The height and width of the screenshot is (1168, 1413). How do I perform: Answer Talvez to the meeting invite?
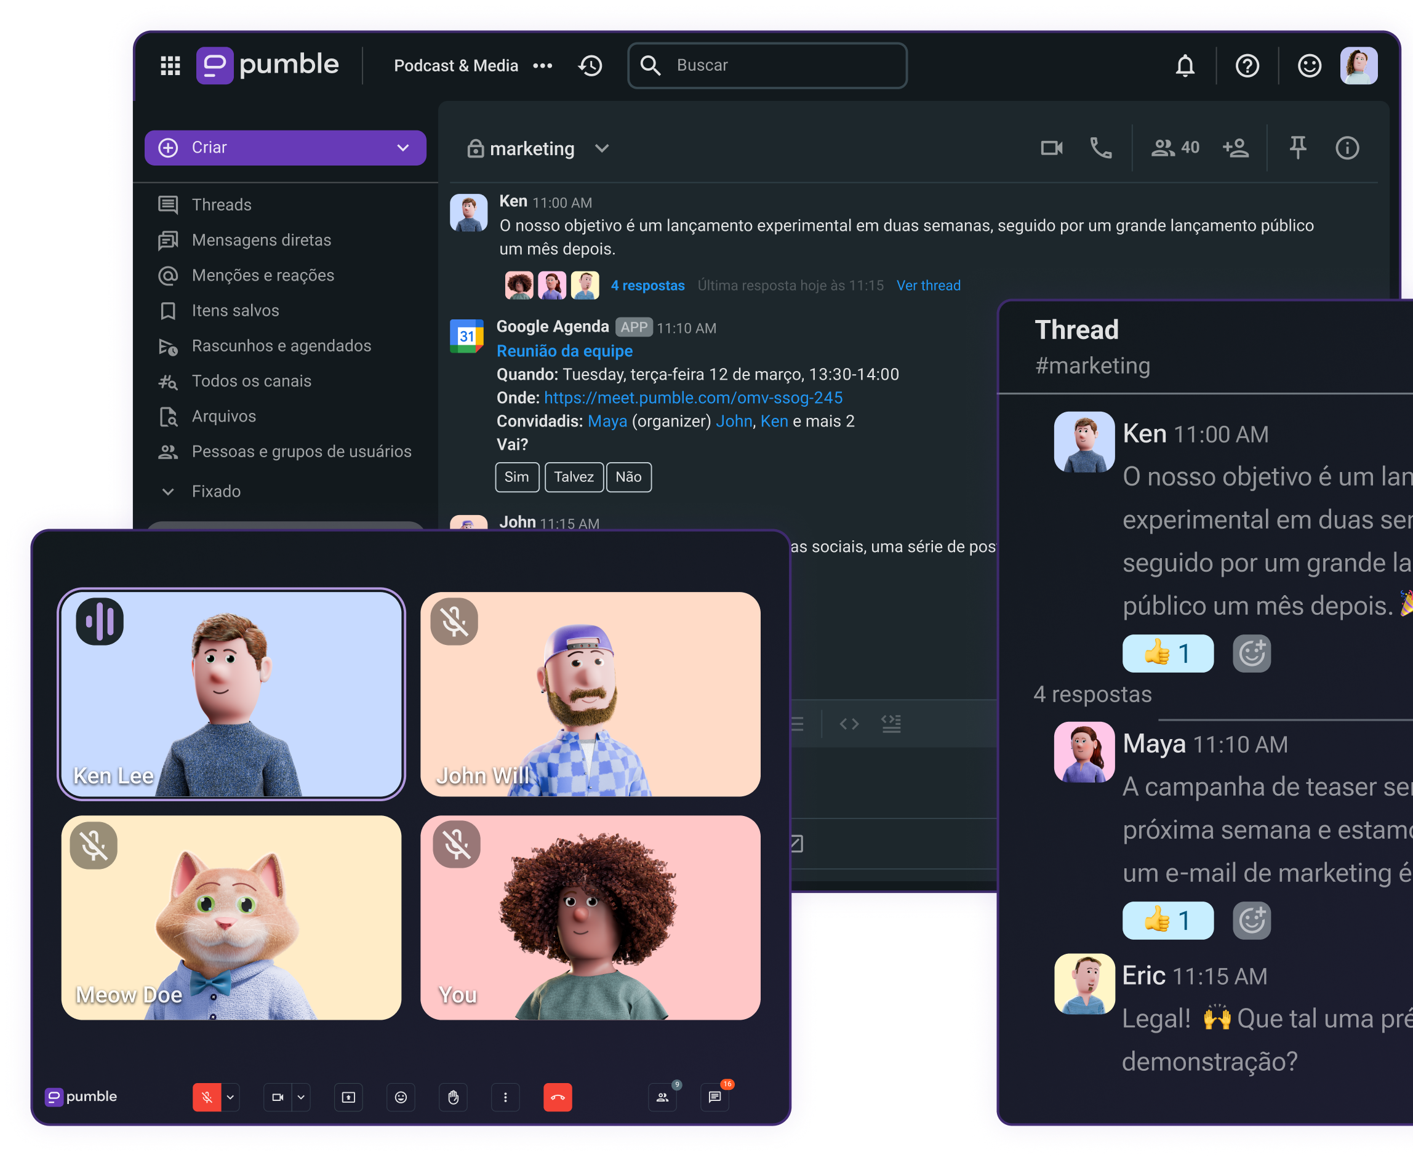pos(574,477)
